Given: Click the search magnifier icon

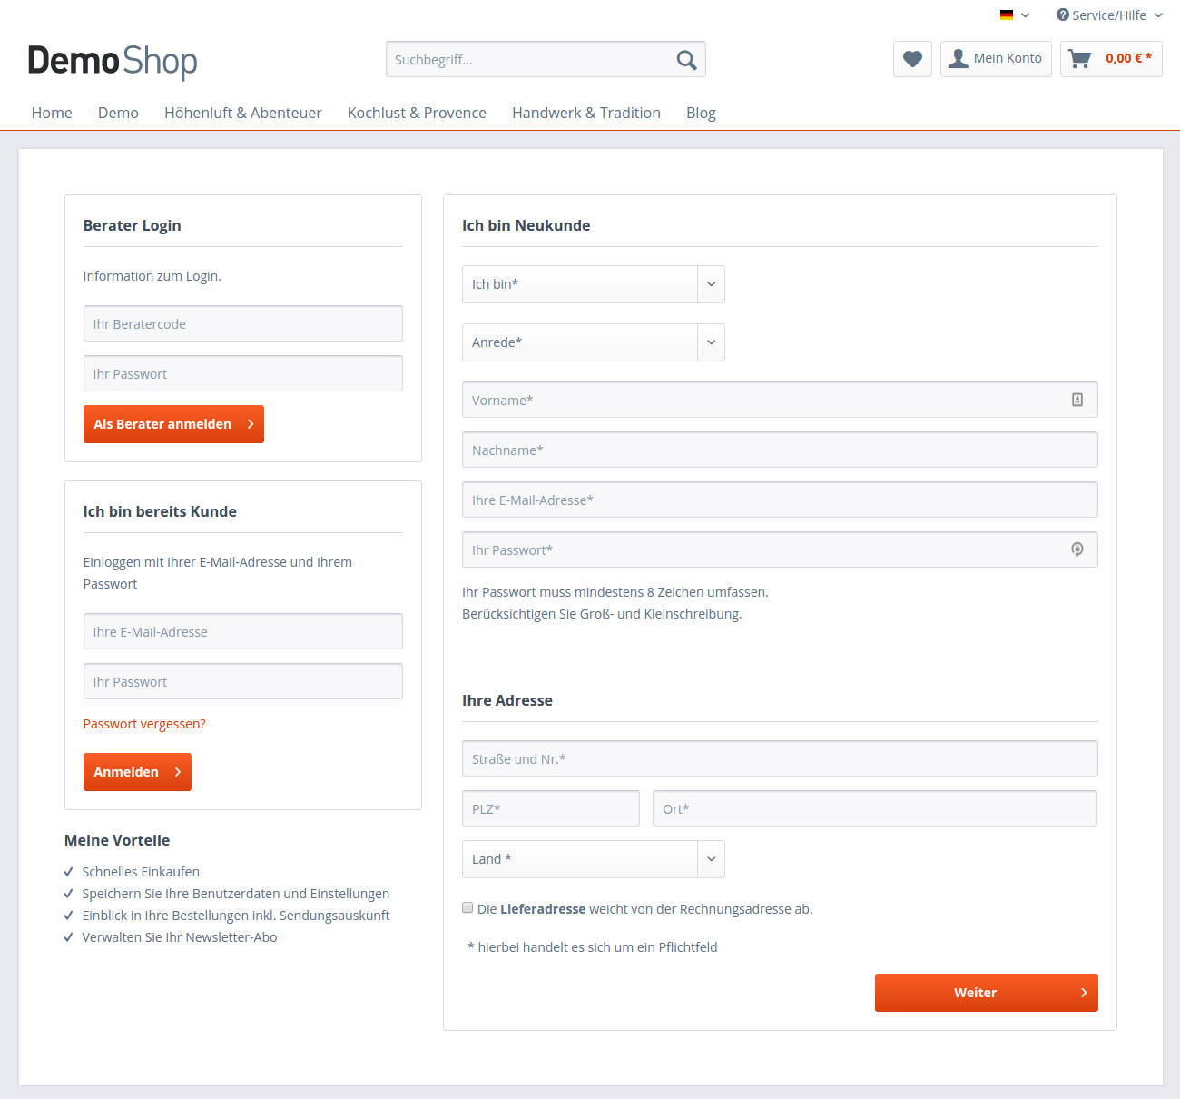Looking at the screenshot, I should pos(686,60).
